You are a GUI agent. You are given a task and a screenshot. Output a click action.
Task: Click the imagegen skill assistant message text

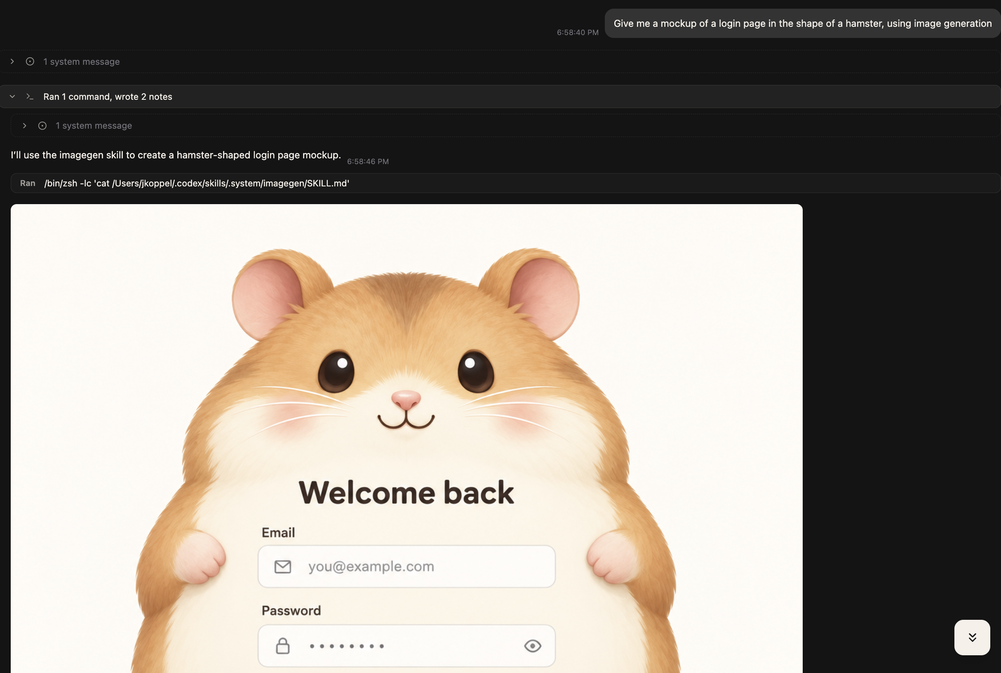click(x=176, y=155)
